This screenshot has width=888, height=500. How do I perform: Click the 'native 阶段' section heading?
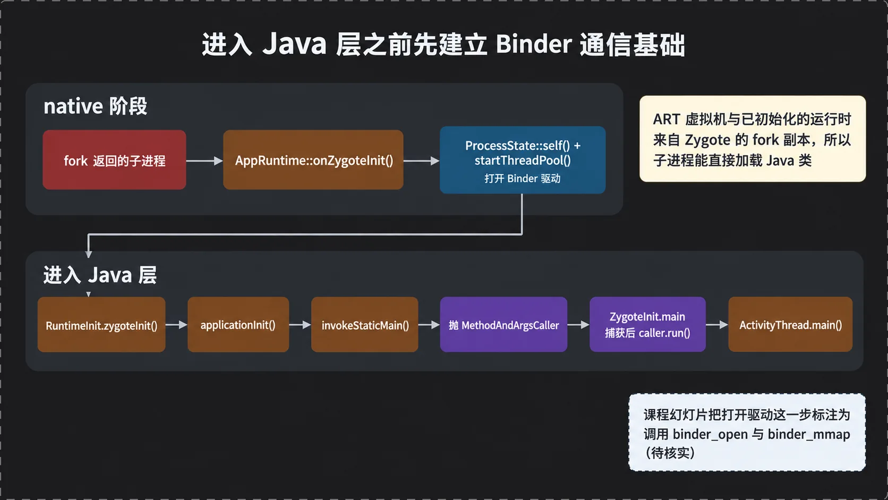(x=95, y=106)
